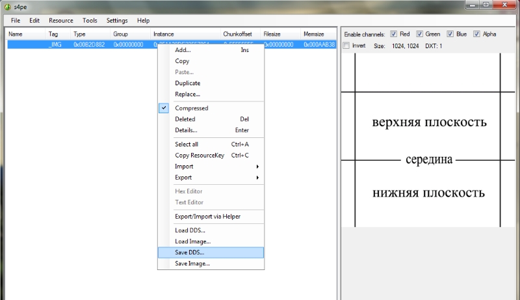Screen dimensions: 520x300
Task: Sort list by Instance column header
Action: click(x=164, y=34)
